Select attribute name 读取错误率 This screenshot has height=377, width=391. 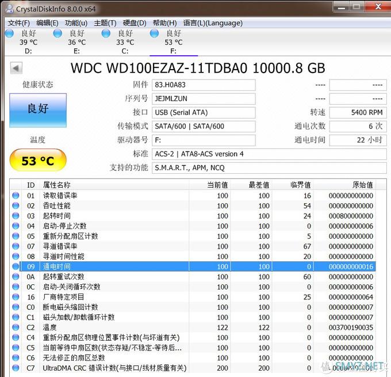tap(60, 196)
